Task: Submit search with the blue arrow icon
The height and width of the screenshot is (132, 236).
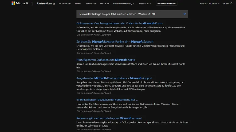Action: coord(184,14)
